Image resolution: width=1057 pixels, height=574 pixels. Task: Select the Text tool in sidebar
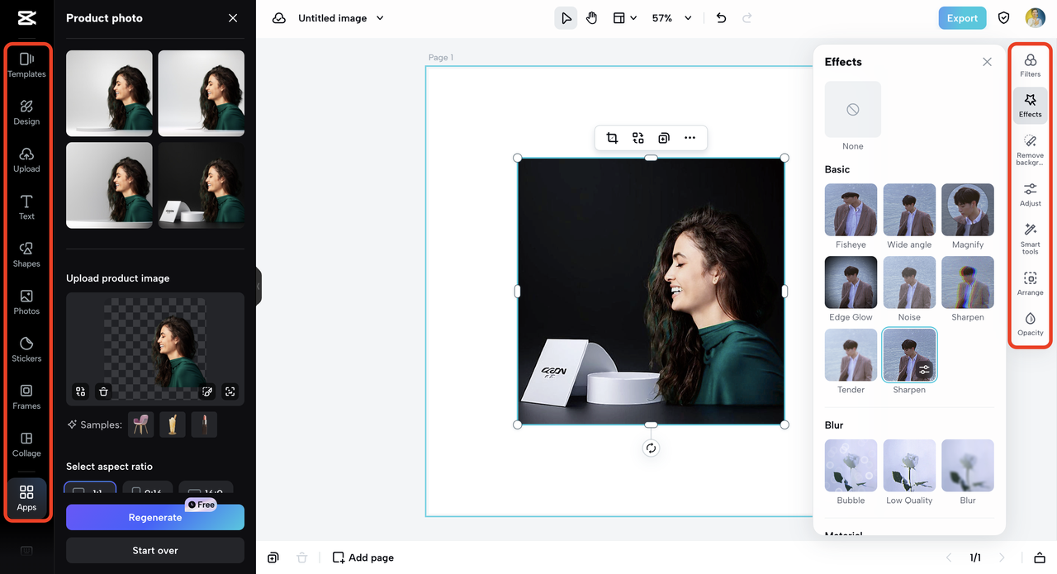tap(26, 207)
